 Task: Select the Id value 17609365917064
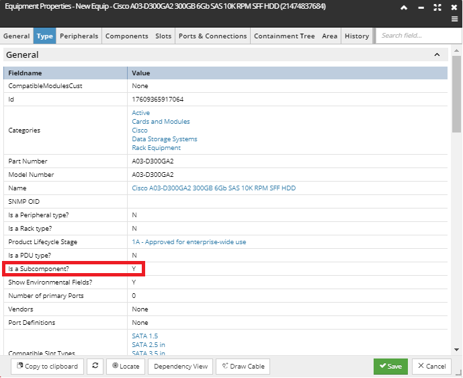157,100
